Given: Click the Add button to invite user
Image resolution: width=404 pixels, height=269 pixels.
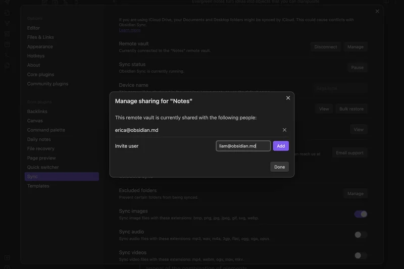Looking at the screenshot, I should (281, 146).
